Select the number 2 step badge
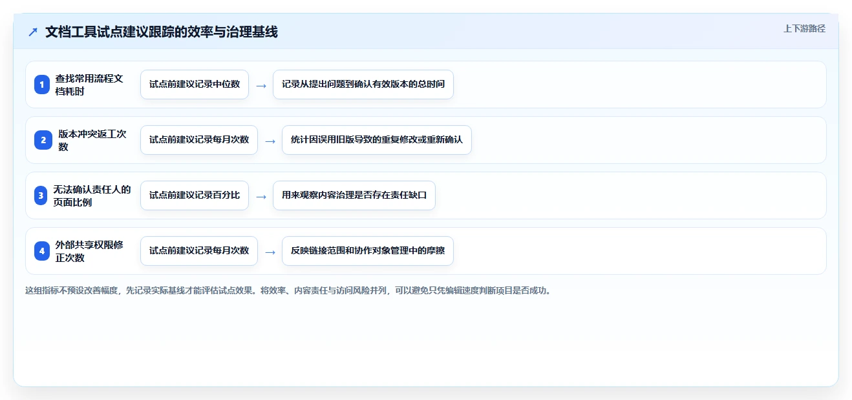852x400 pixels. (x=42, y=140)
